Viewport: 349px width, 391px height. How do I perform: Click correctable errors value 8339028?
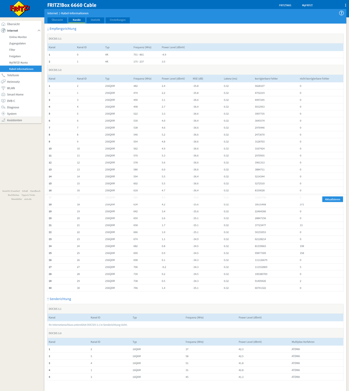[x=260, y=191]
